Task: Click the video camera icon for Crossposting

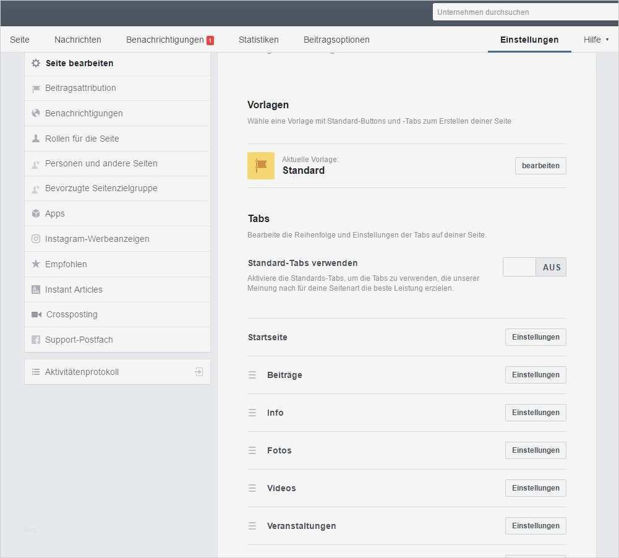Action: pos(36,314)
